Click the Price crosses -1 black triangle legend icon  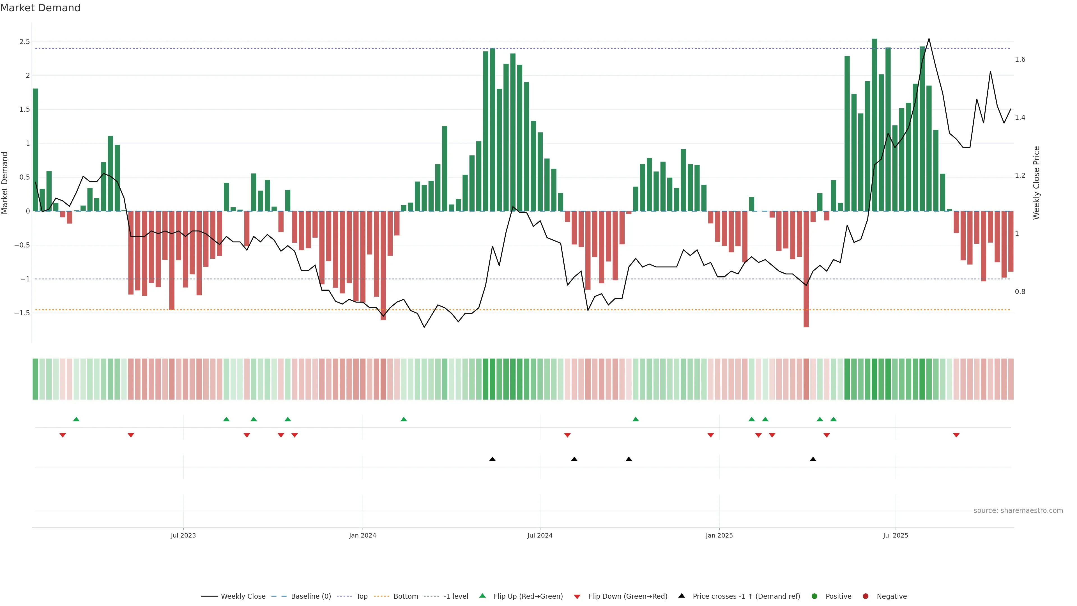(682, 596)
